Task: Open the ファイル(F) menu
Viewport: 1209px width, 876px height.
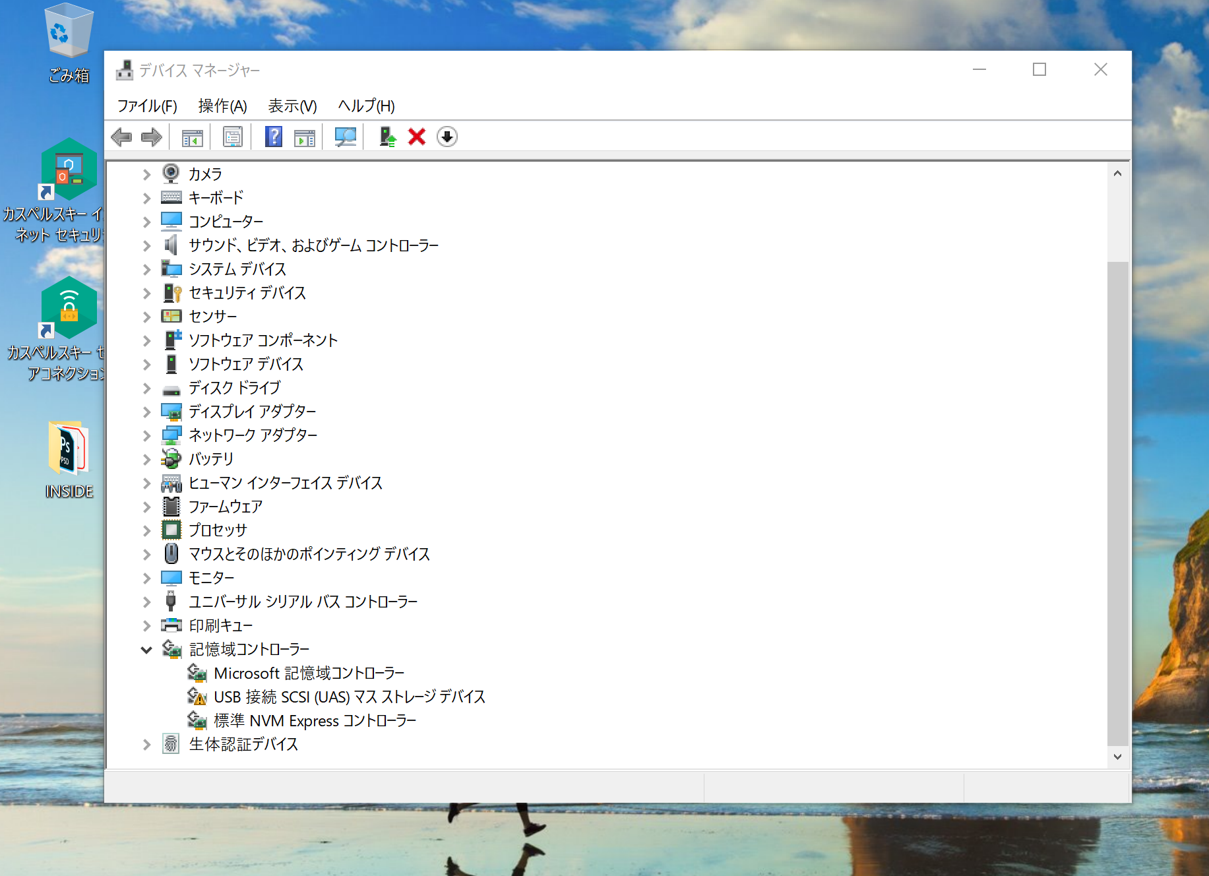Action: click(x=147, y=106)
